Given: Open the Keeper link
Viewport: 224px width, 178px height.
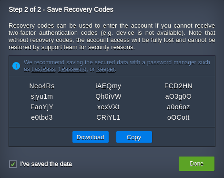Looking at the screenshot, I should coord(105,69).
